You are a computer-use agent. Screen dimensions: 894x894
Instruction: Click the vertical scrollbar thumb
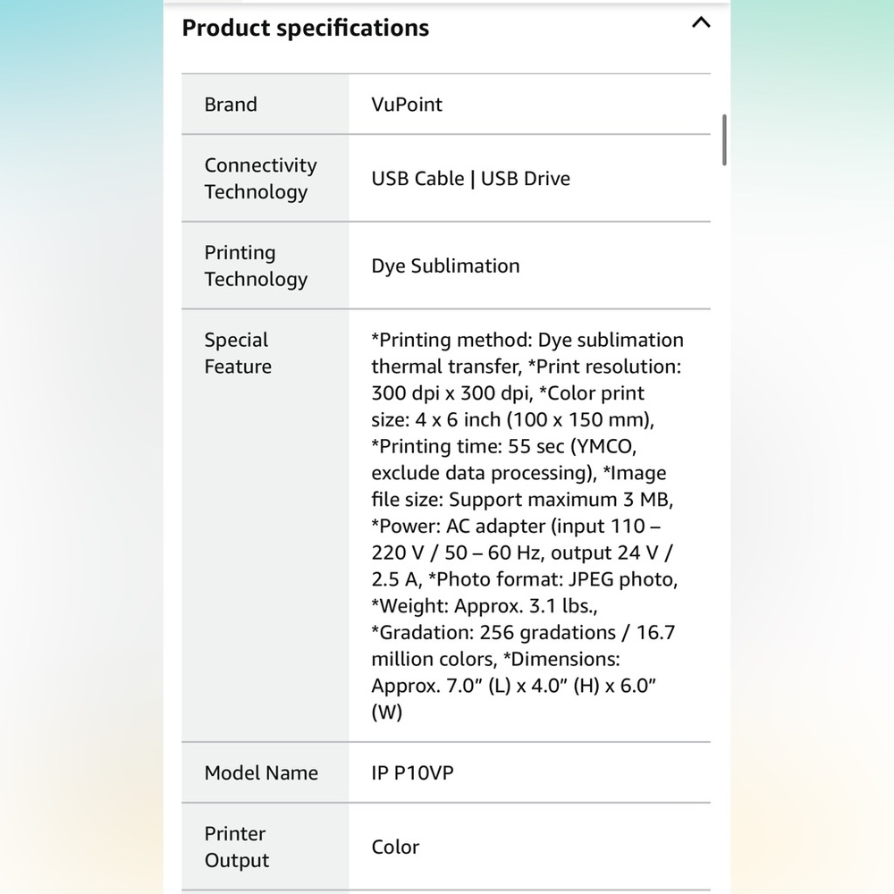pyautogui.click(x=724, y=139)
